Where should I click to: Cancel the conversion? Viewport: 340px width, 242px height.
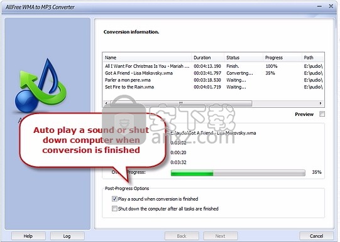(x=316, y=236)
